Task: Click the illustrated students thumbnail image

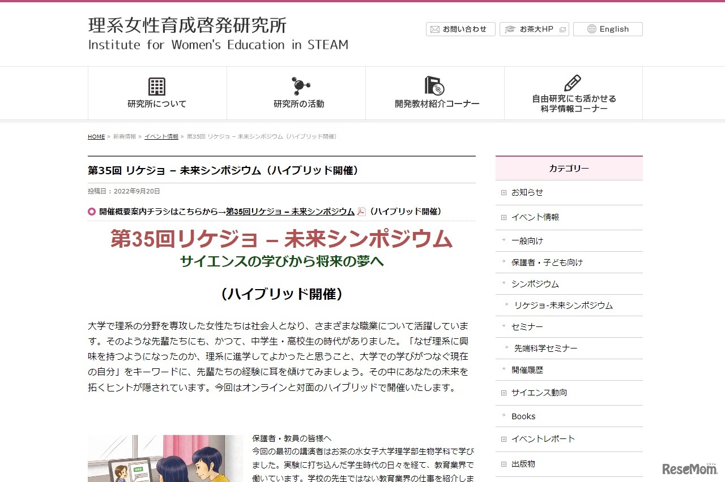Action: [165, 458]
